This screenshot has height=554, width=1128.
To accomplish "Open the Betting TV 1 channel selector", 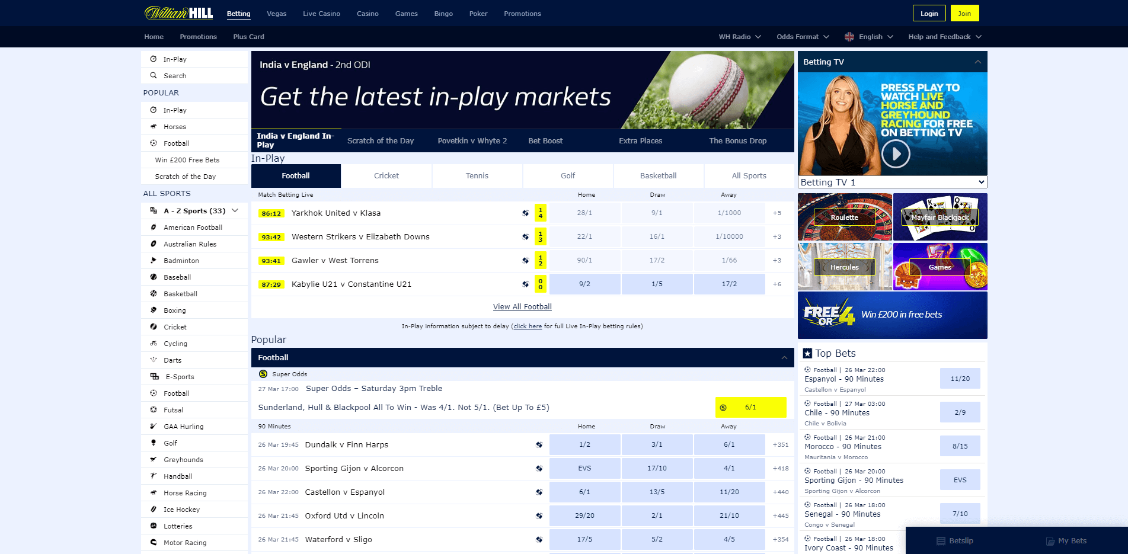I will click(x=892, y=182).
